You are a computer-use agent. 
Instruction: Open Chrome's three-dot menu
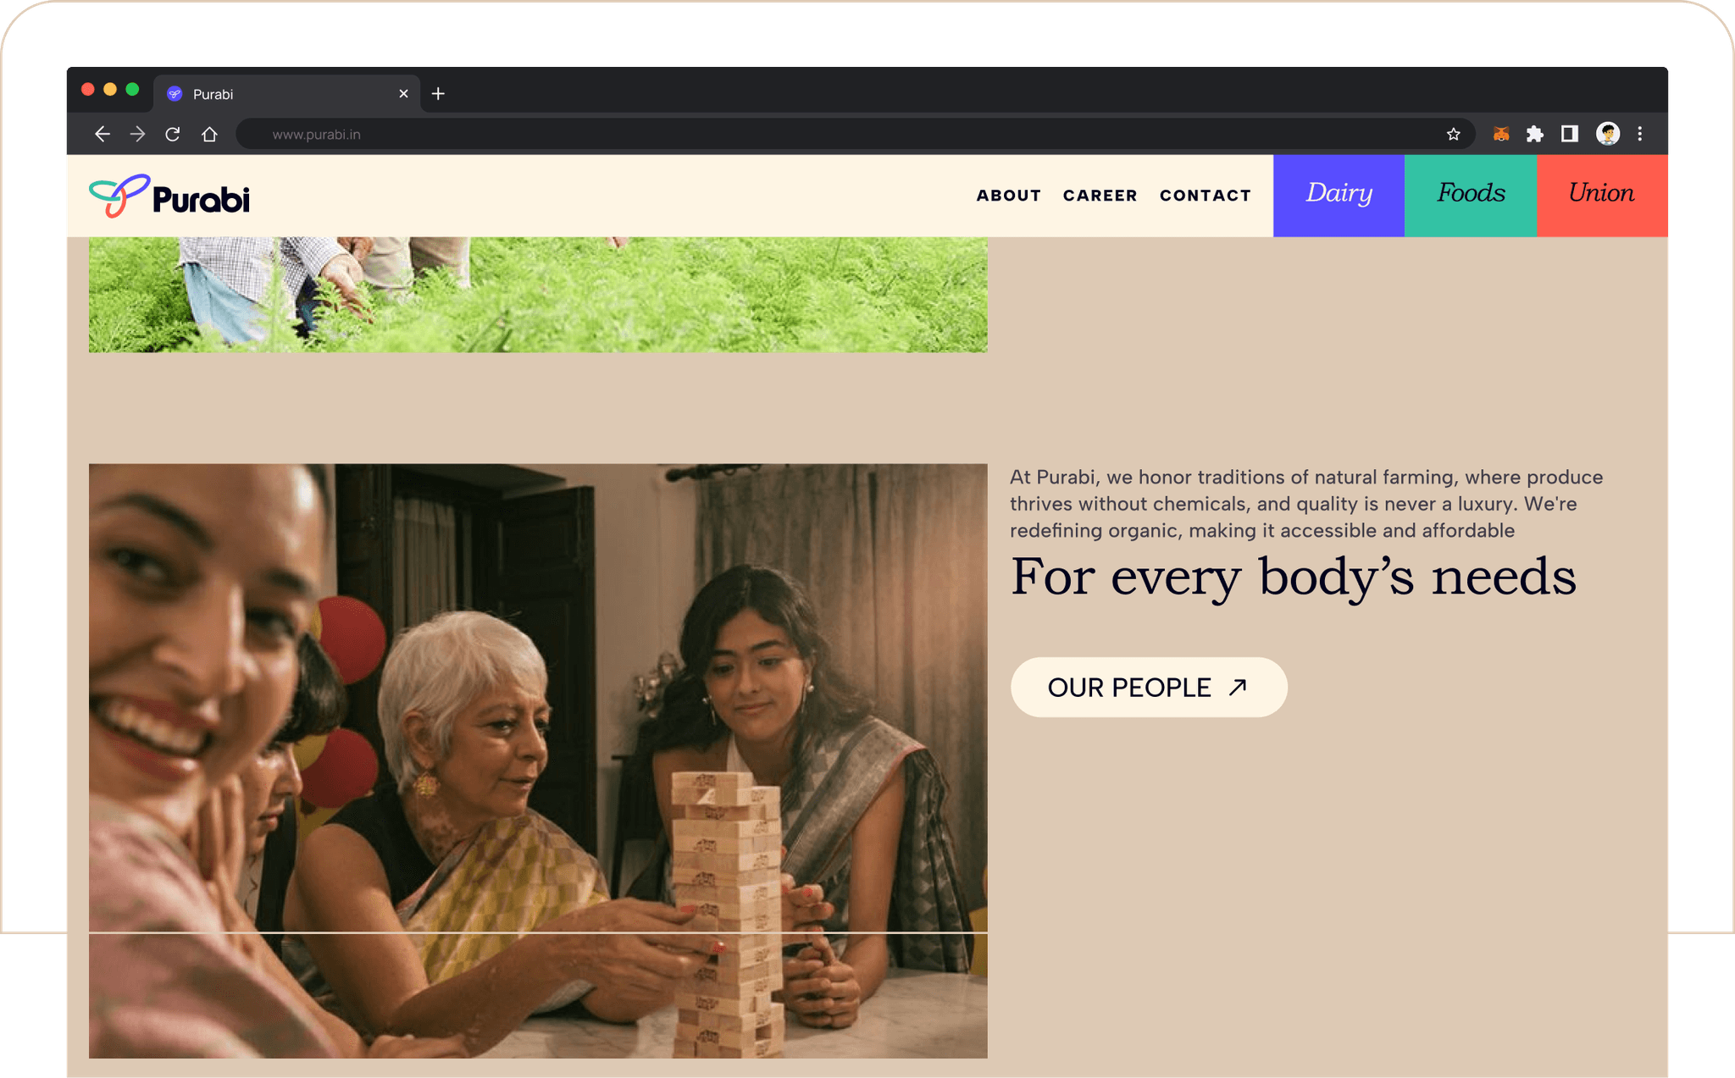tap(1640, 134)
